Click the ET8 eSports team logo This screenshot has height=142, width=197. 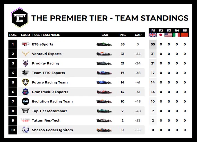pyautogui.click(x=25, y=44)
